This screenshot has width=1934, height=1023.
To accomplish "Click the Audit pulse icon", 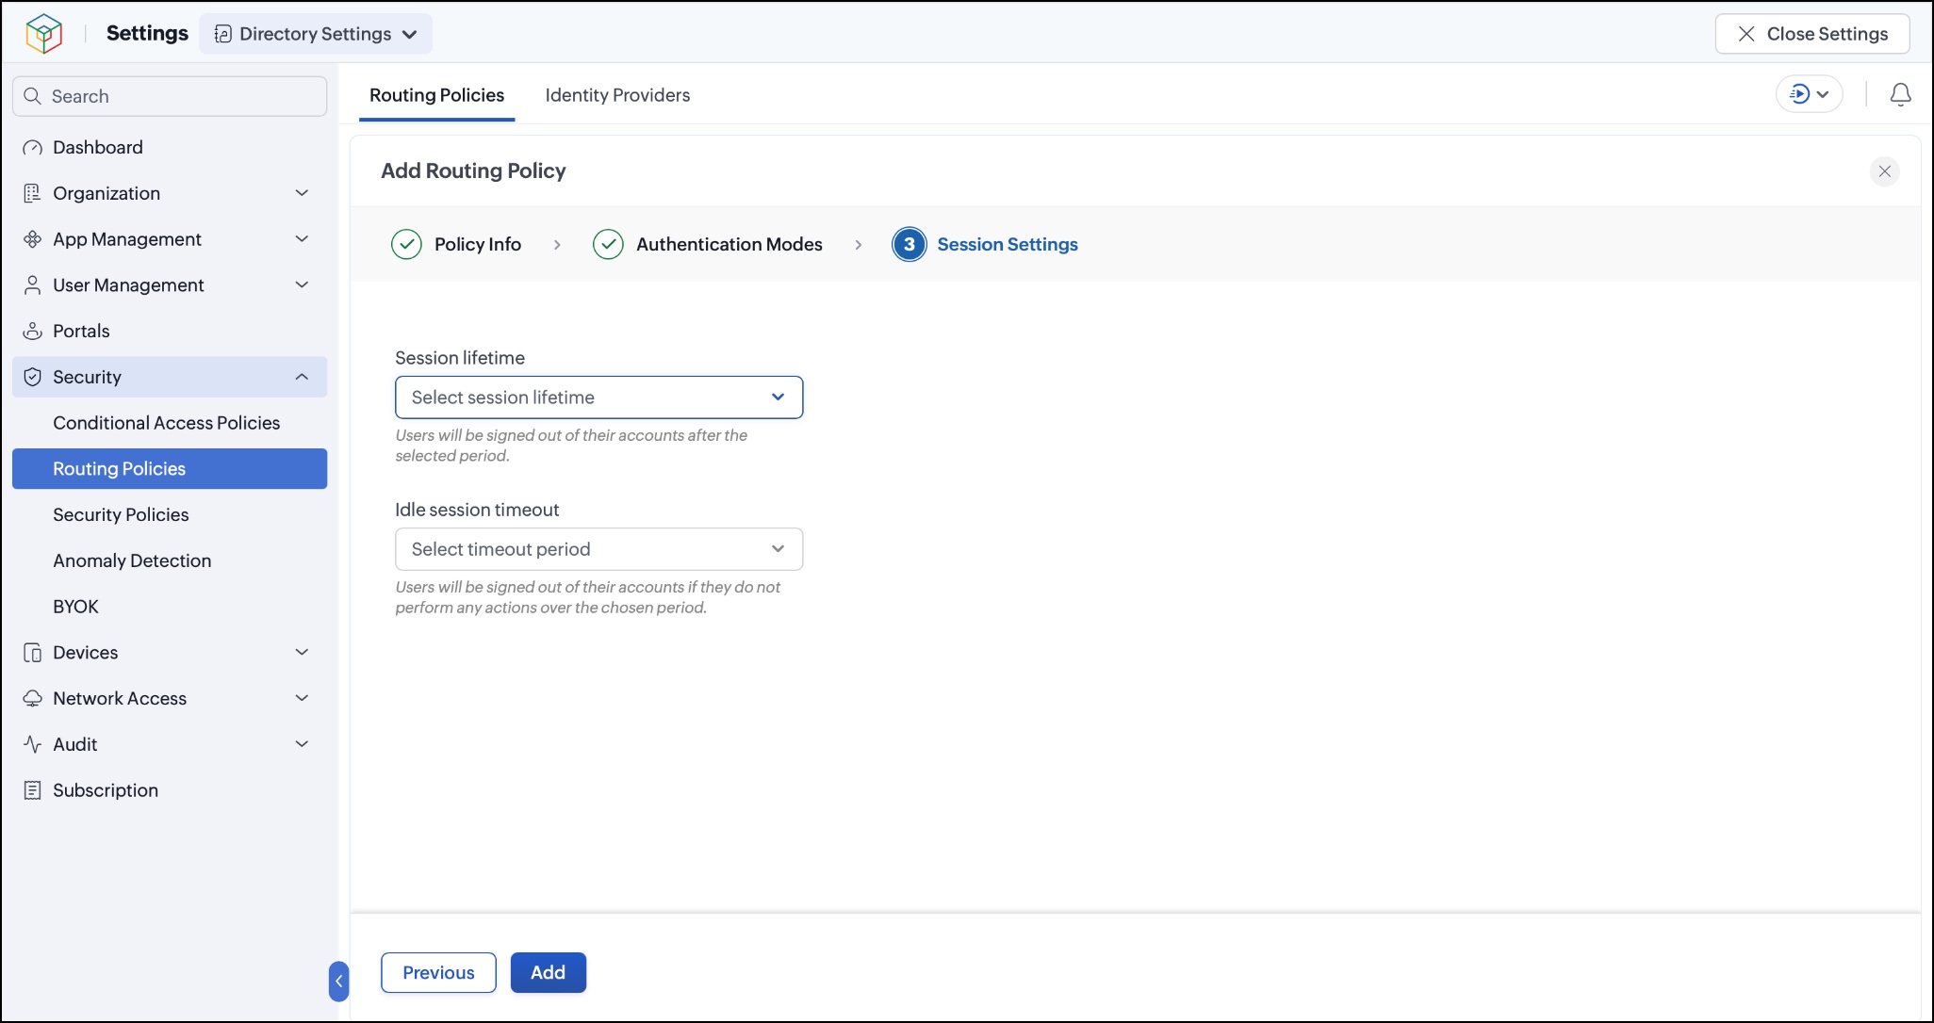I will coord(33,744).
